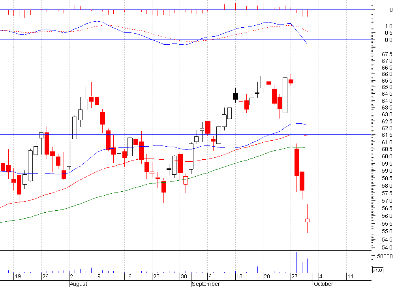Select the 60.0 price scale value

[387, 156]
